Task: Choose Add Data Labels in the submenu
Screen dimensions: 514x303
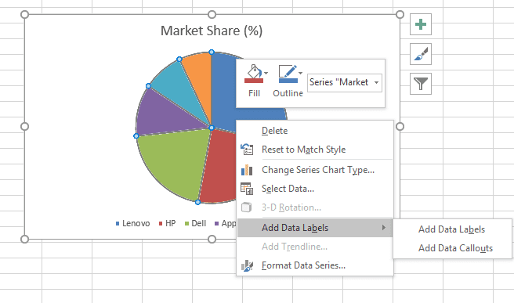Action: click(452, 229)
